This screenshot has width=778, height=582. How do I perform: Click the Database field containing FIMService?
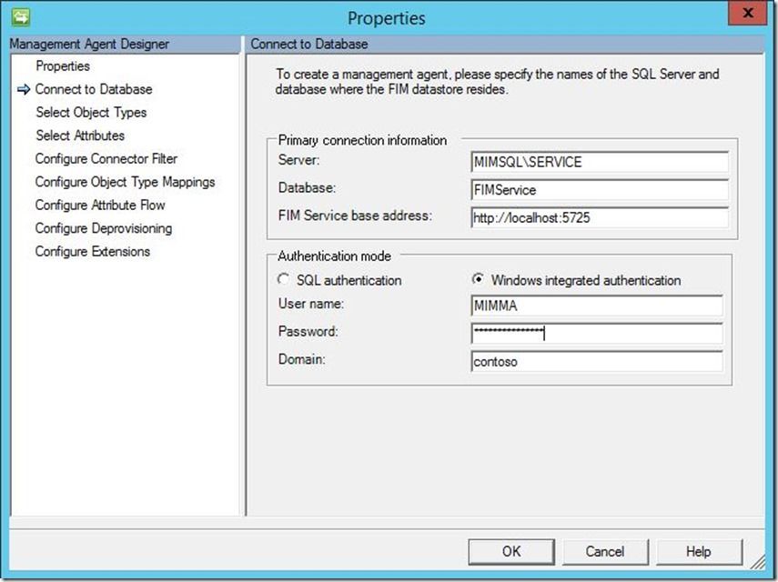click(x=600, y=190)
